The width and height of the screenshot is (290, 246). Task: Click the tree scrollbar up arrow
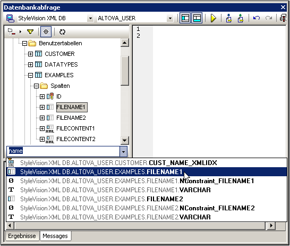click(124, 43)
